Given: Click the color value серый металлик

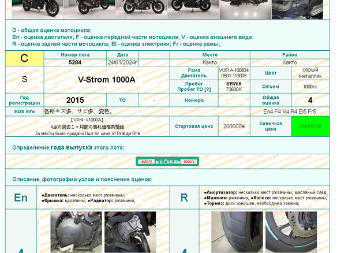Looking at the screenshot, I should tap(310, 73).
